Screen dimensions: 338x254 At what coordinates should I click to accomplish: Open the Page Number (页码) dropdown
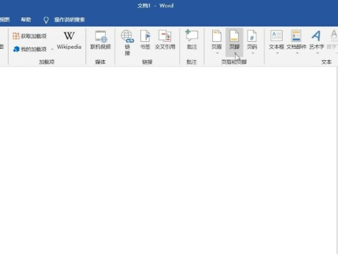tap(252, 52)
